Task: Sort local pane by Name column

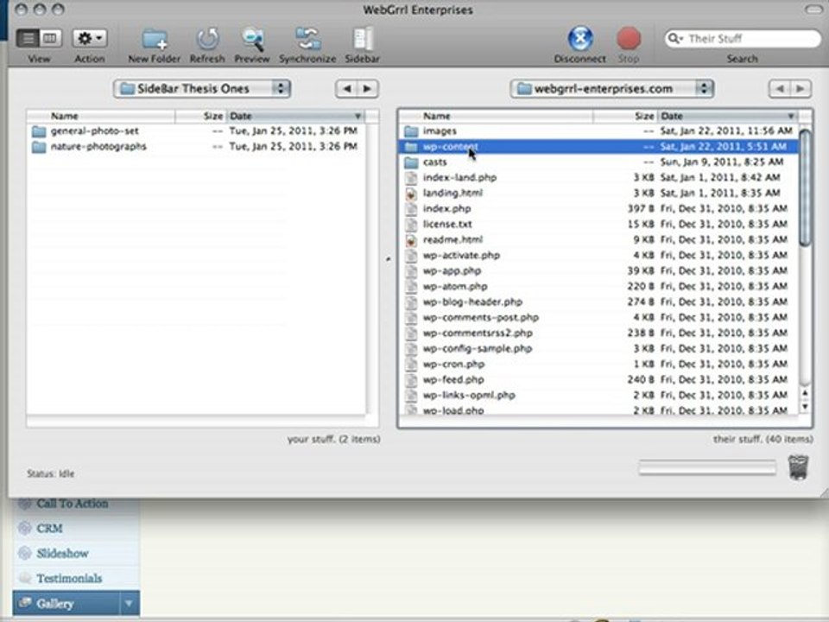Action: click(101, 116)
